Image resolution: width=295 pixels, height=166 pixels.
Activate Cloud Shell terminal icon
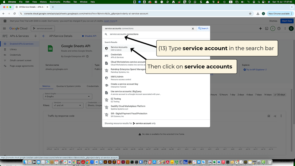pyautogui.click(x=267, y=29)
